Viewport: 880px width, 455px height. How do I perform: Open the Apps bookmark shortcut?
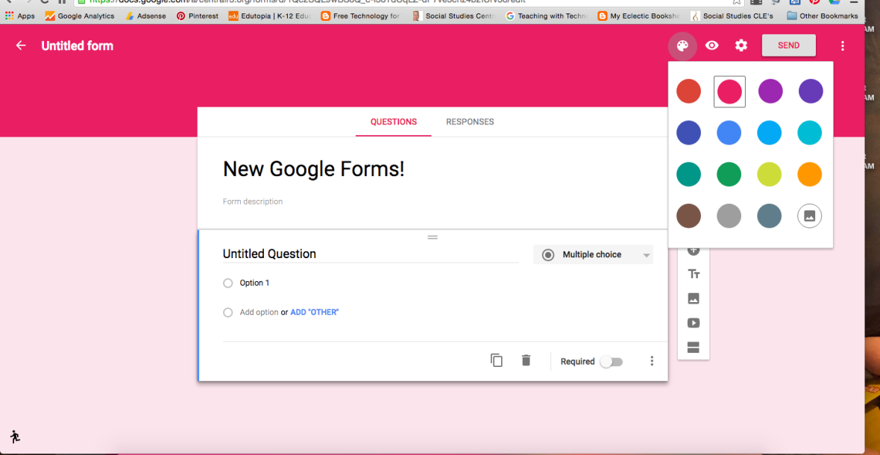pos(19,16)
